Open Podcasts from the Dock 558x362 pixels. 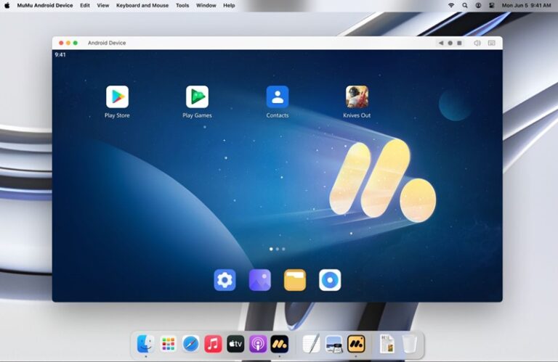click(x=258, y=344)
